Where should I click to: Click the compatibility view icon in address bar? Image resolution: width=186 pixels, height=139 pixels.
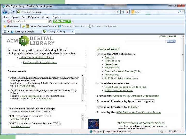click(118, 12)
